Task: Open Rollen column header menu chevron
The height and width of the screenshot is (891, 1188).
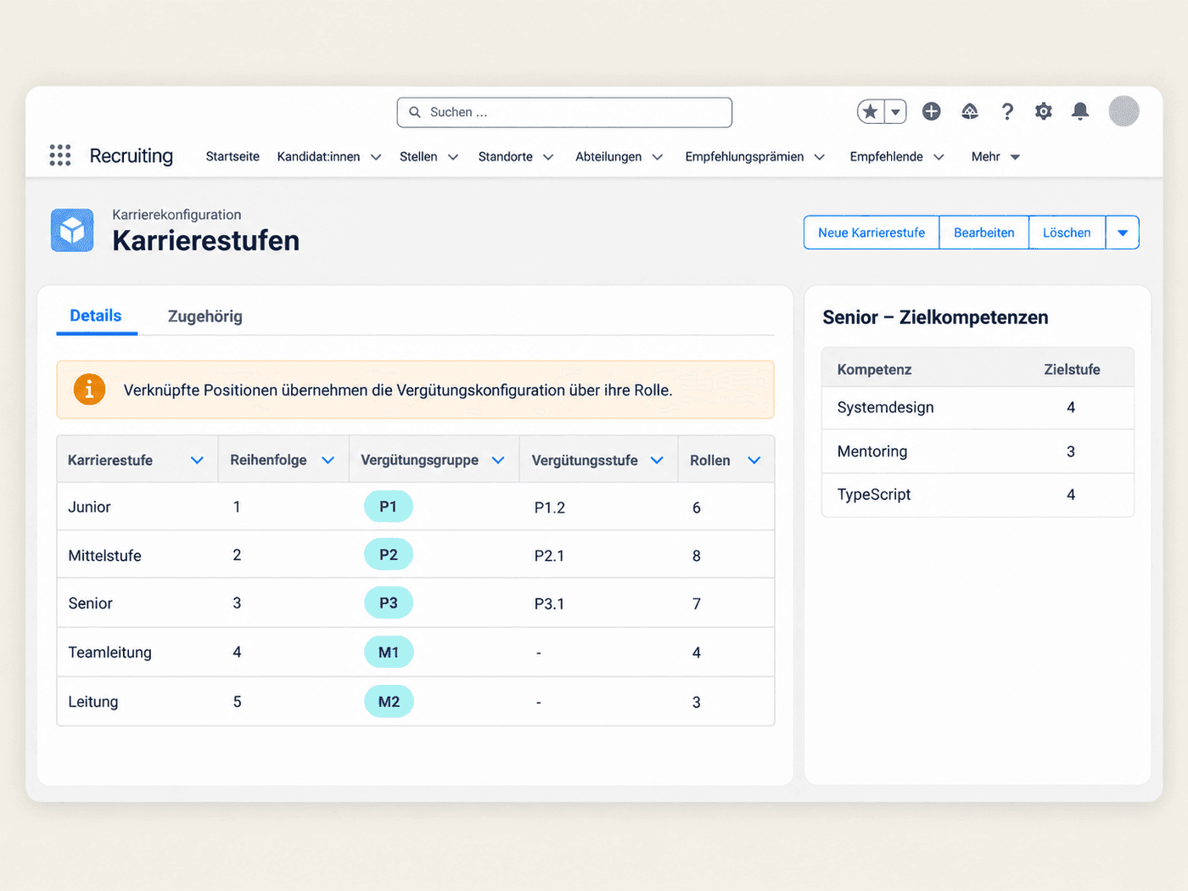Action: pos(754,460)
